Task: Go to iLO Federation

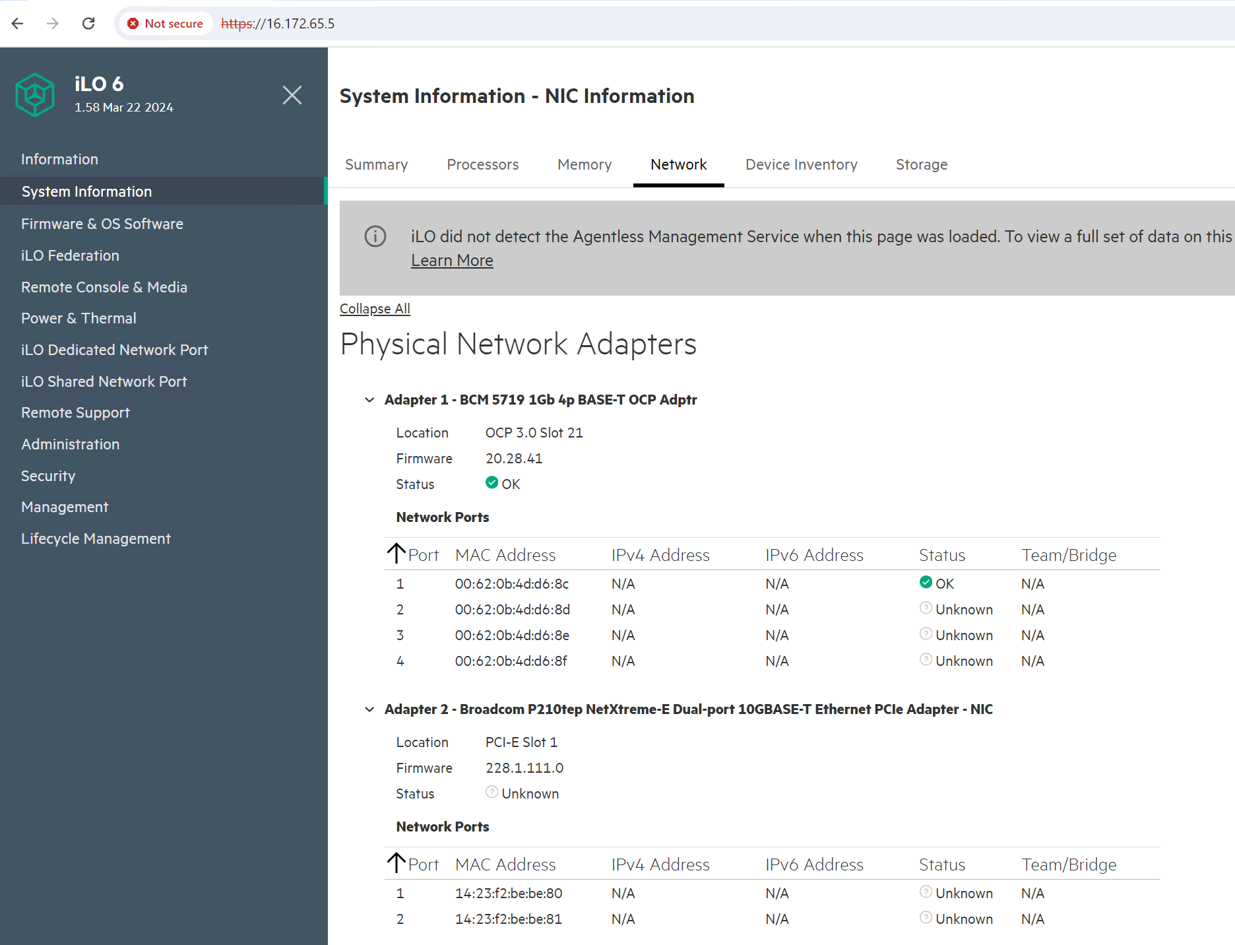Action: [70, 255]
